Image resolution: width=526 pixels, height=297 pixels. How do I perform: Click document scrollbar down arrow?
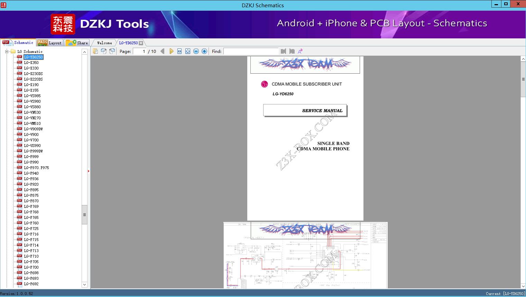tap(523, 286)
